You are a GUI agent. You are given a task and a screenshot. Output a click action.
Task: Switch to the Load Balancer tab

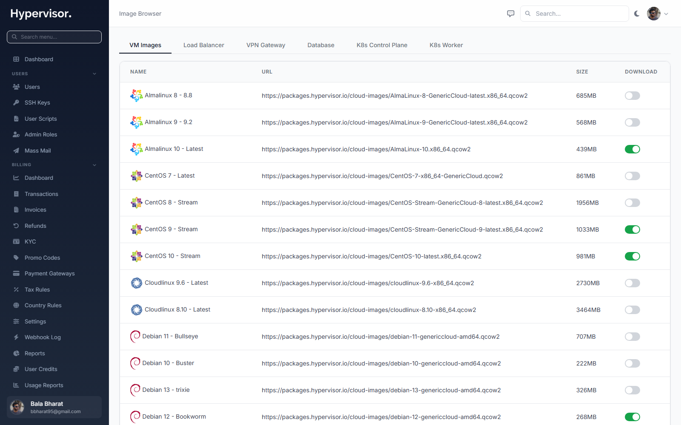coord(204,45)
